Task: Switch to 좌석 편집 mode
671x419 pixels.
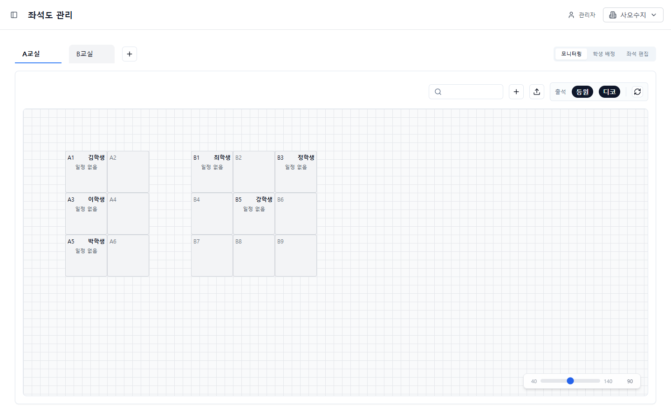Action: [637, 54]
